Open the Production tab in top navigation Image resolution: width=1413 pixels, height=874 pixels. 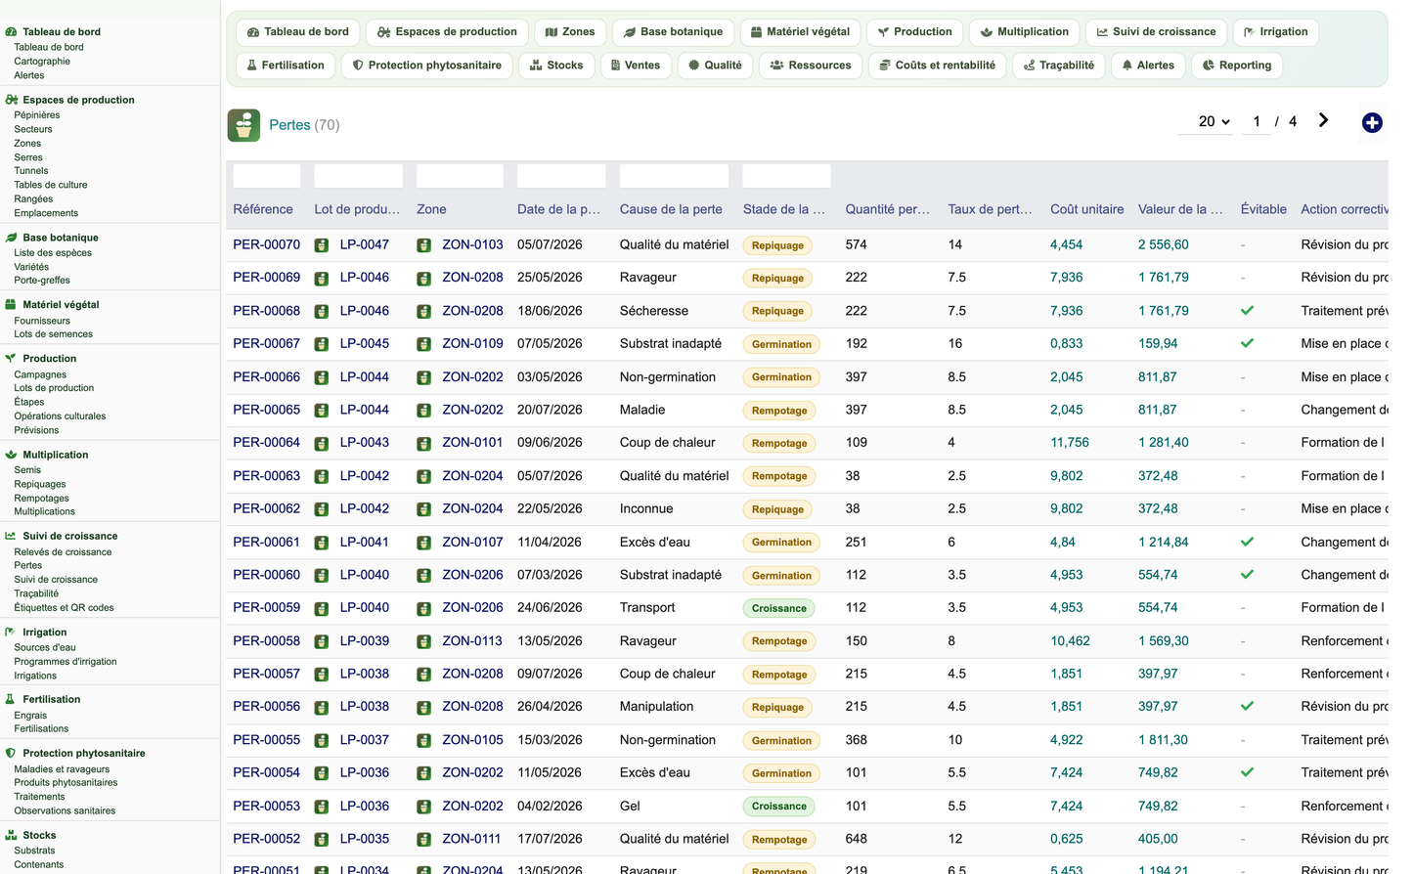[x=915, y=32]
